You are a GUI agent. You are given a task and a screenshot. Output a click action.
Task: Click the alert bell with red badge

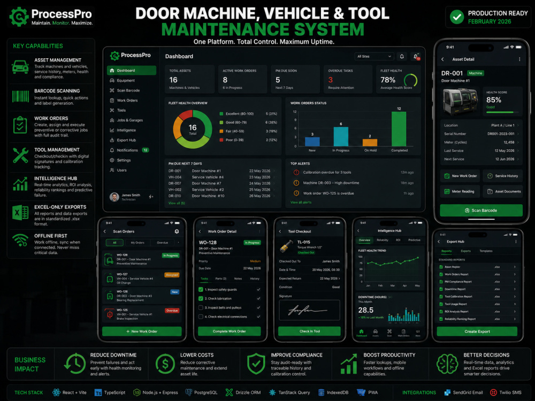(416, 57)
